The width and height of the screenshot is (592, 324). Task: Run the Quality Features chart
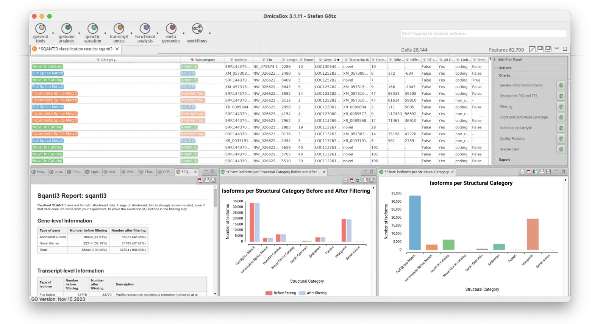click(561, 138)
